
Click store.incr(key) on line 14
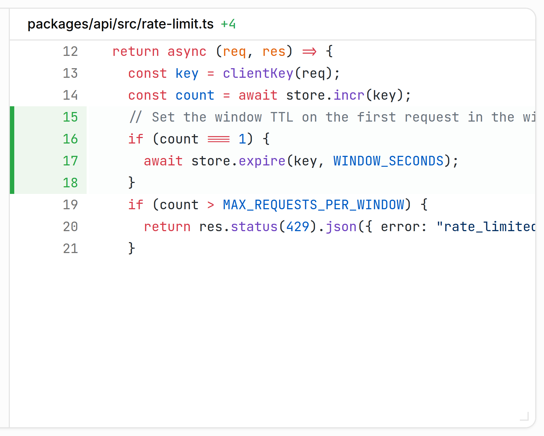(x=345, y=95)
